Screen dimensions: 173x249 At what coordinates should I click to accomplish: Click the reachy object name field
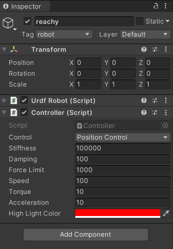(x=84, y=21)
